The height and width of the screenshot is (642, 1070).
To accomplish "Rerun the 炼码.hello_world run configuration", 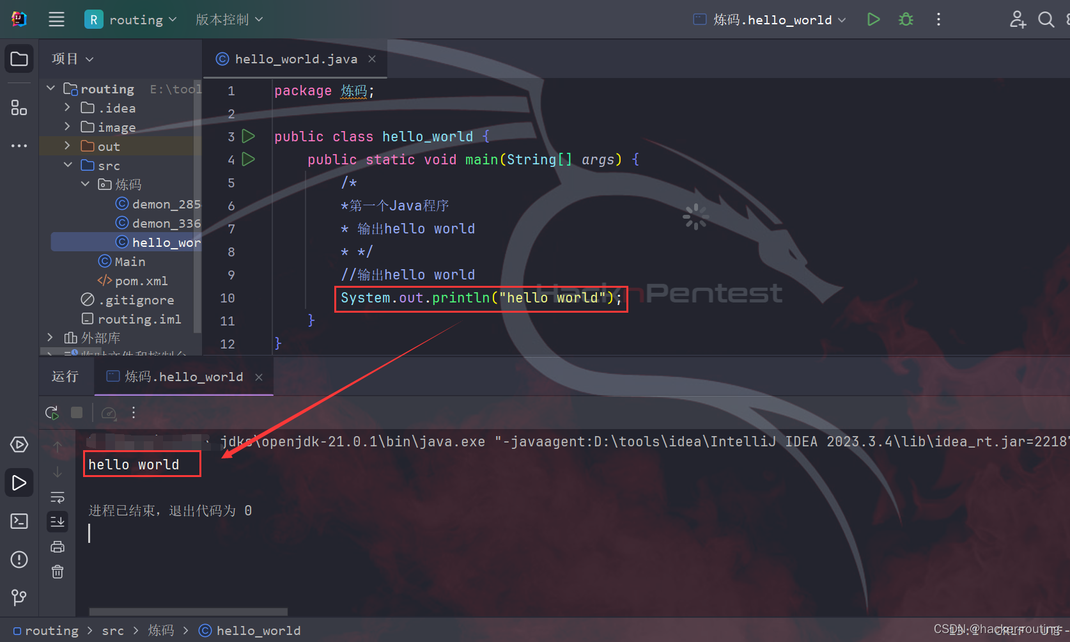I will point(52,412).
